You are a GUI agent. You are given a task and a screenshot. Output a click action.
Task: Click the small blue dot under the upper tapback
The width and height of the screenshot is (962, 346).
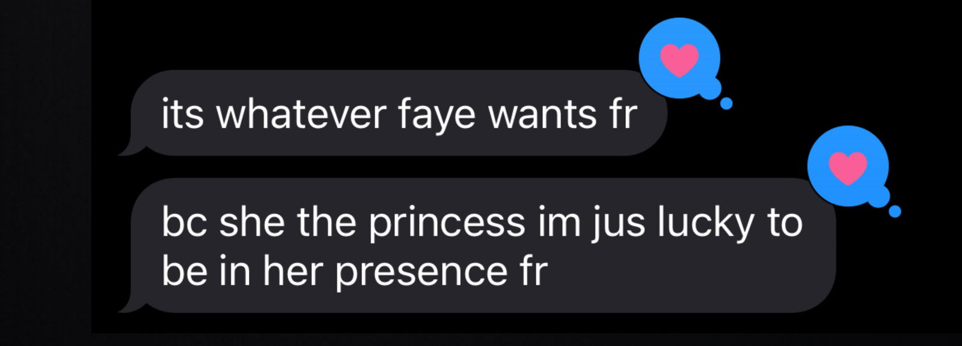coord(726,104)
